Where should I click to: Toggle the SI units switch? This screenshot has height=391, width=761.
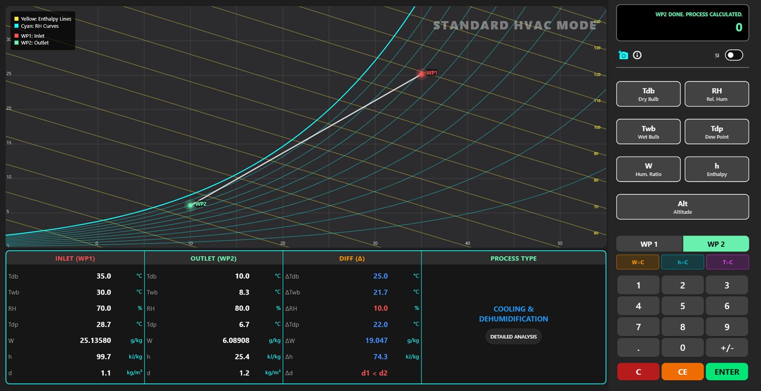click(734, 55)
